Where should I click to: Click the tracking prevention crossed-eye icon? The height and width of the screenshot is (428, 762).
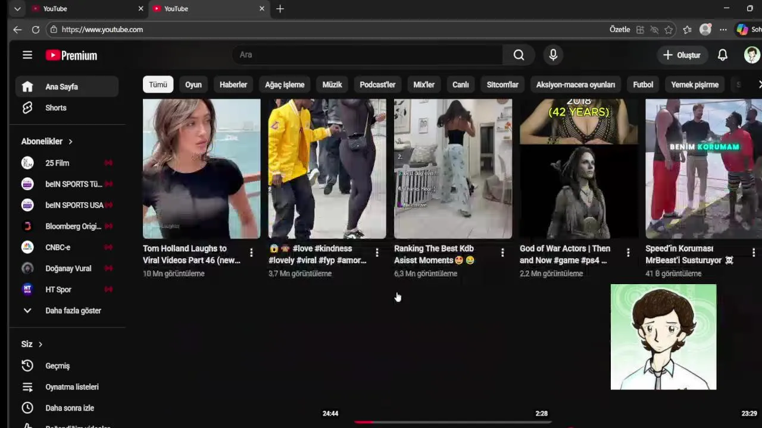tap(654, 30)
